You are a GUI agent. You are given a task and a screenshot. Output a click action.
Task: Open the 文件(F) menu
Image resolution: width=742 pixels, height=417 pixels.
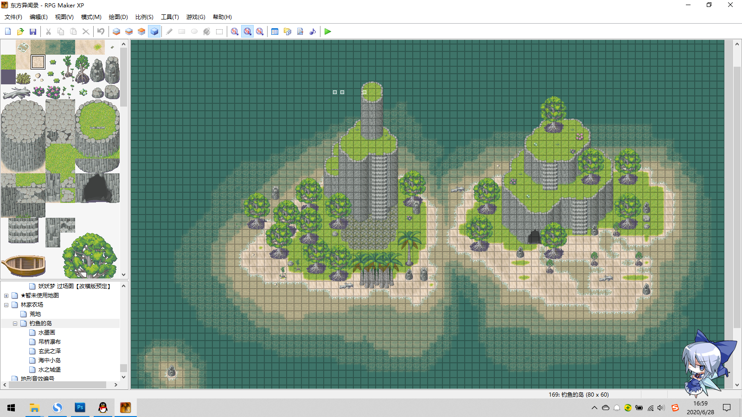click(x=13, y=17)
